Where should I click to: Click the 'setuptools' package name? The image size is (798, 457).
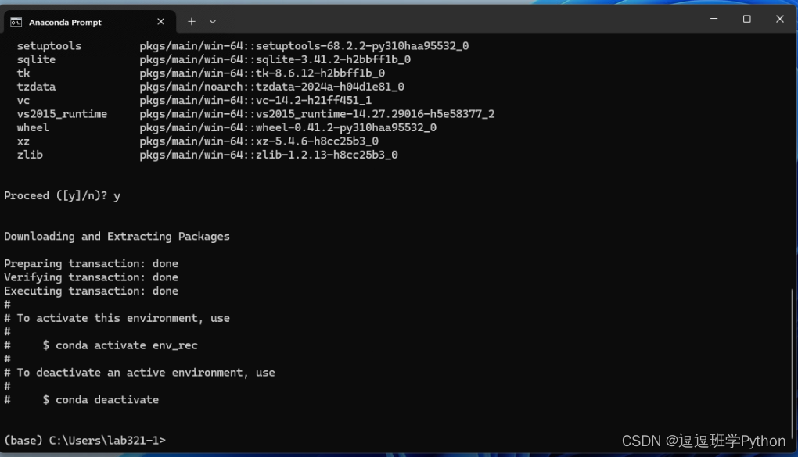(x=49, y=46)
